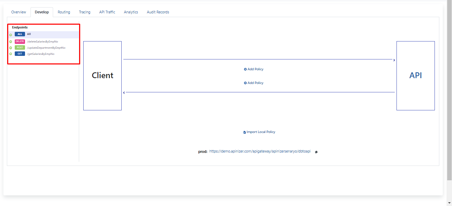Click the ALL method badge
Image resolution: width=452 pixels, height=206 pixels.
click(20, 34)
